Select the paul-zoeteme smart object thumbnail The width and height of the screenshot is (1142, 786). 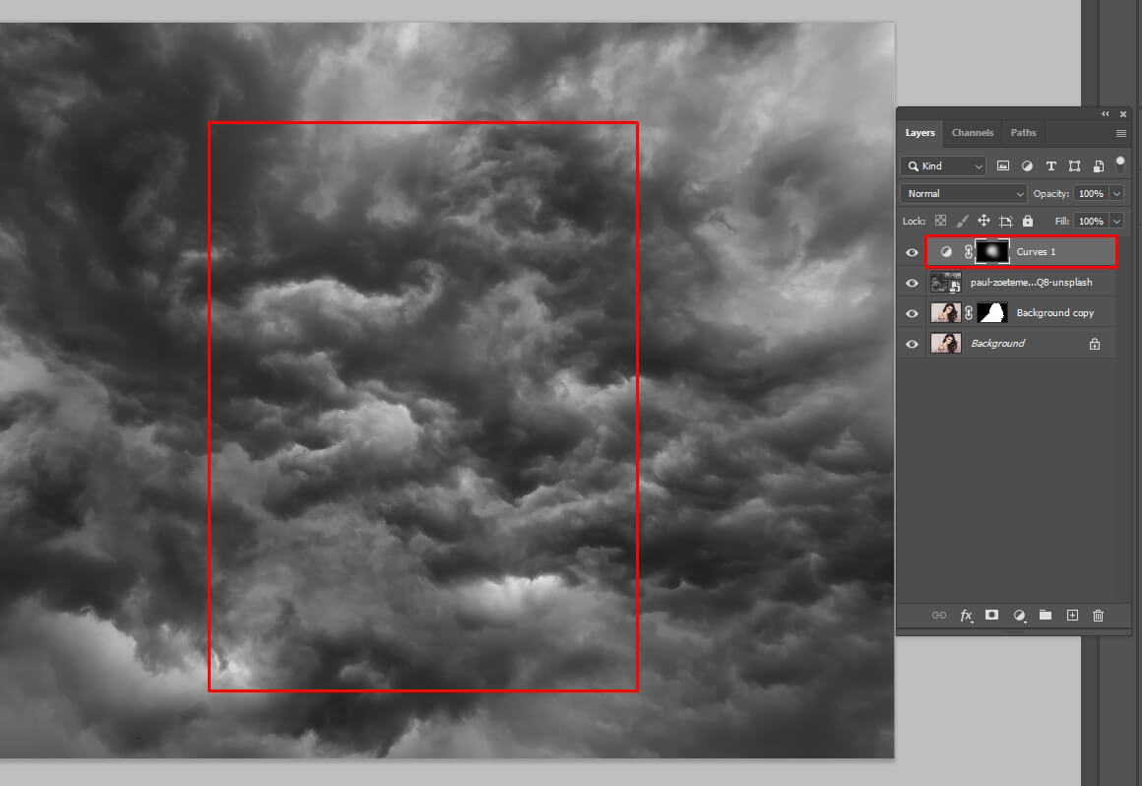(x=946, y=283)
